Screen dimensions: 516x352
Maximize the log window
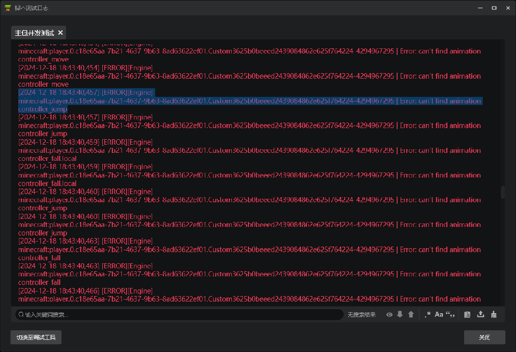click(494, 8)
